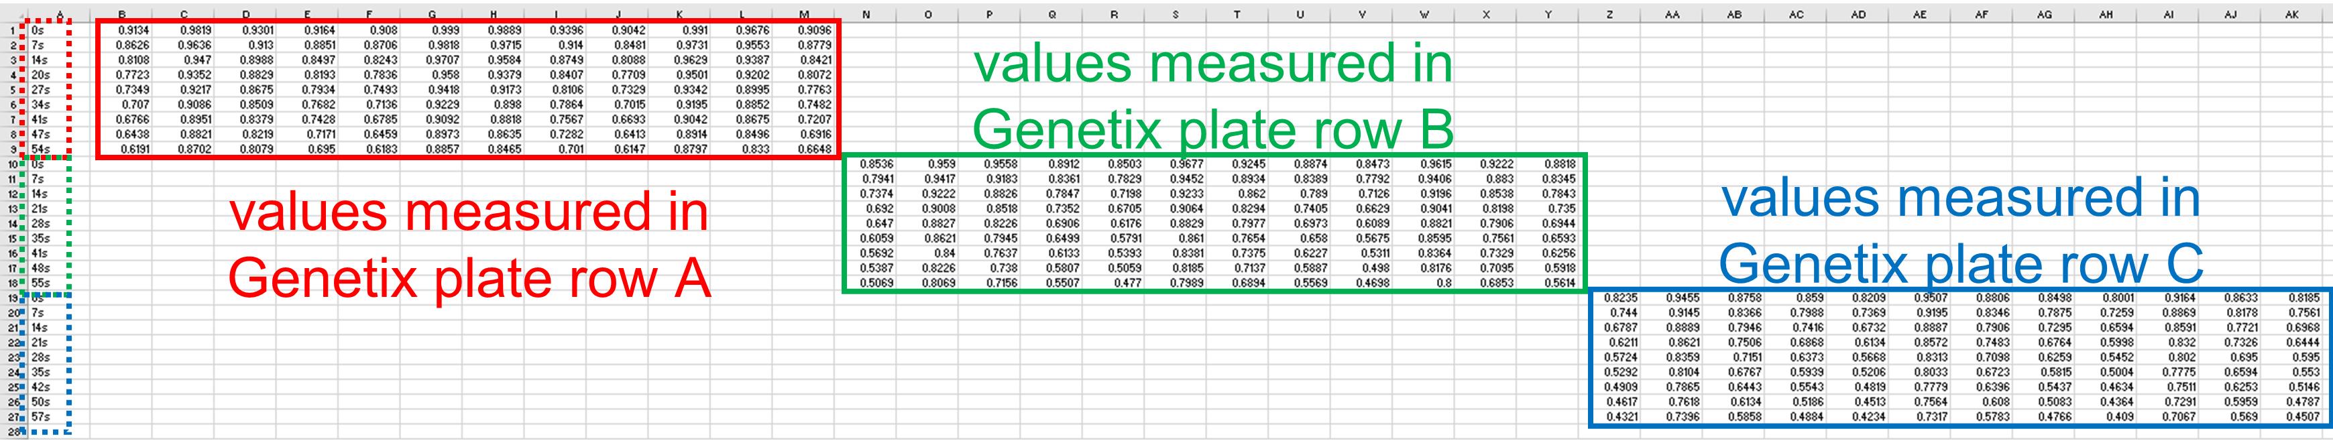
Task: Select the 50s time label cell
Action: click(x=59, y=401)
